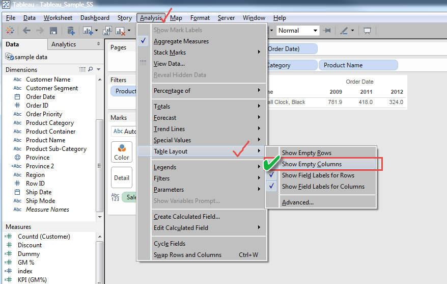Viewport: 447px width, 284px height.
Task: Click the calendar icon beside Order Date
Action: coord(17,97)
